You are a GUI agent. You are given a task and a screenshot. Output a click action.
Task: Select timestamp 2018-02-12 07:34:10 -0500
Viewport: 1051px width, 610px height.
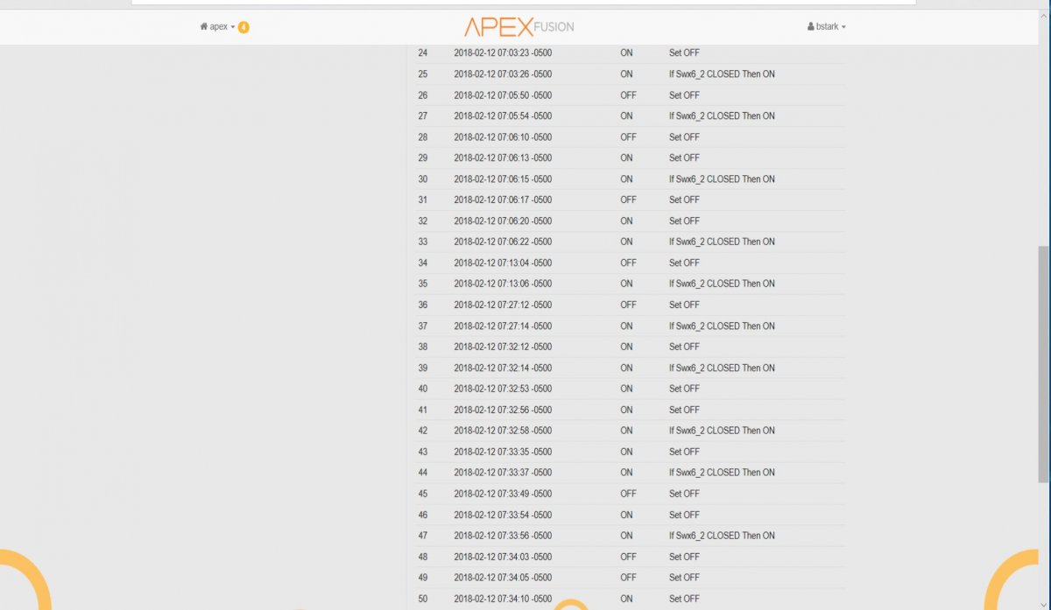[503, 599]
